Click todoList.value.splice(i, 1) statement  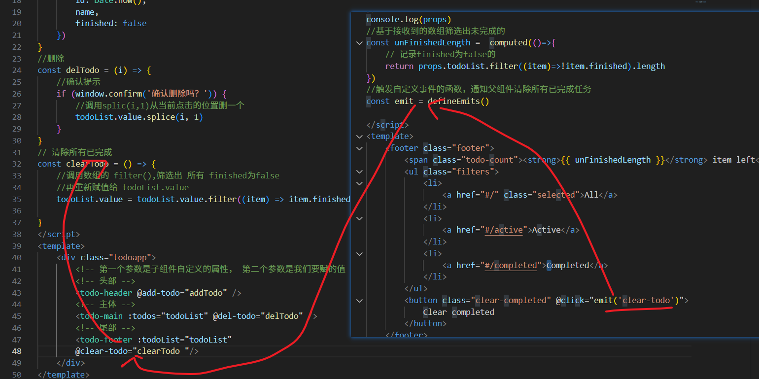[x=139, y=117]
